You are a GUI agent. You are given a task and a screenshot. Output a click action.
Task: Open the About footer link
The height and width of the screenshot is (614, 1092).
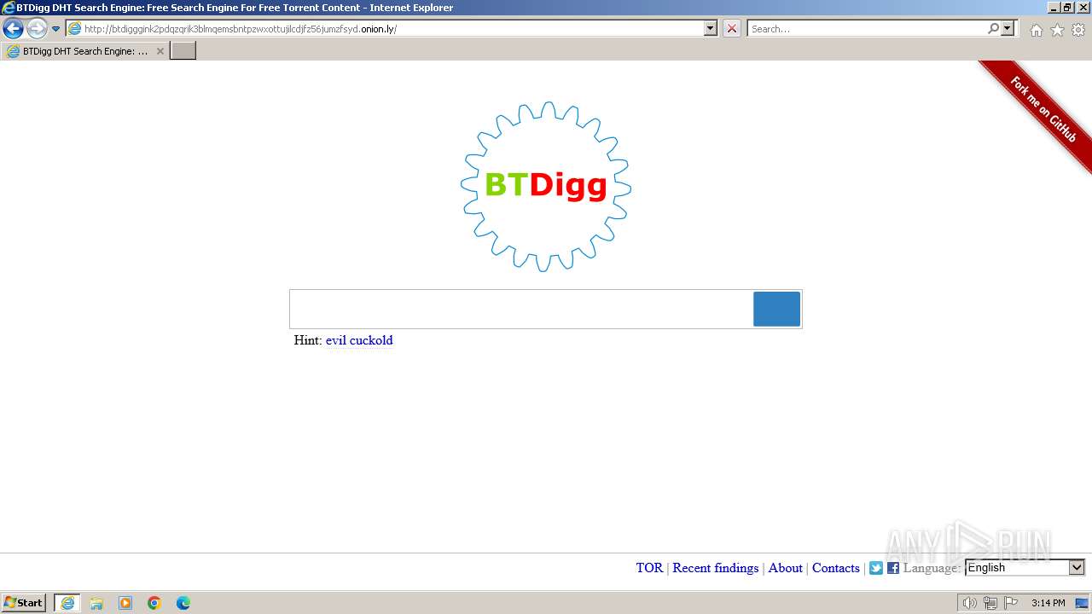coord(786,568)
